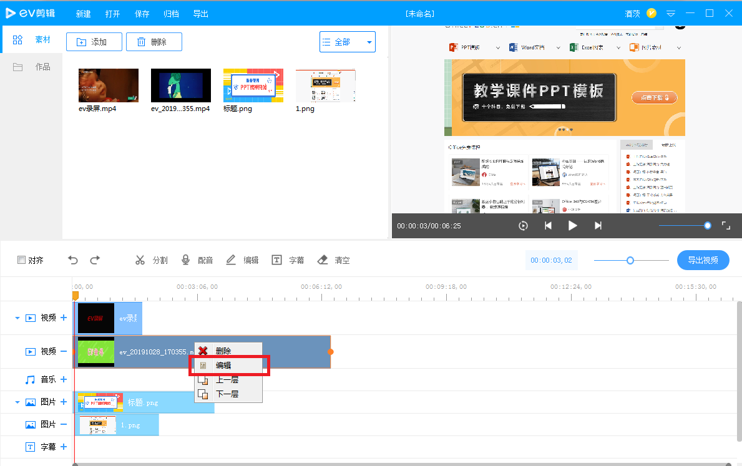742x466 pixels.
Task: Collapse the 图片 track group arrow
Action: click(x=17, y=402)
